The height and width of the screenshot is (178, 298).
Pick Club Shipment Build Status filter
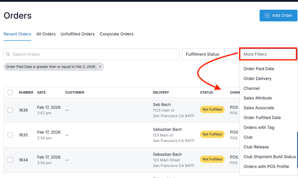(270, 157)
